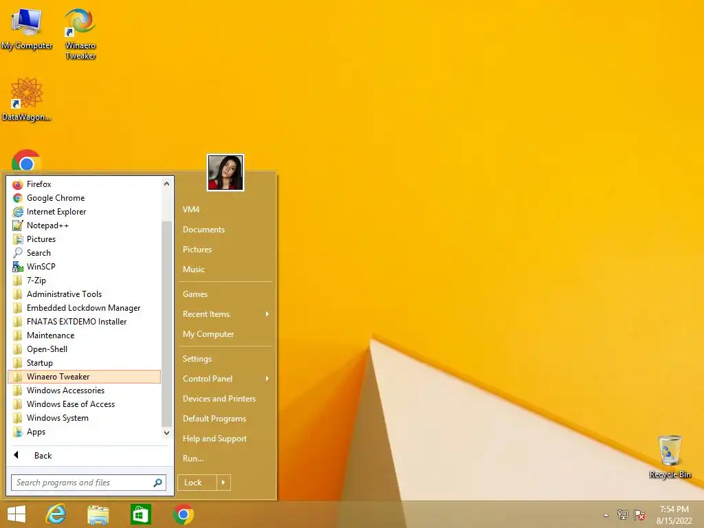Select the Recycle Bin desktop icon

(x=670, y=456)
